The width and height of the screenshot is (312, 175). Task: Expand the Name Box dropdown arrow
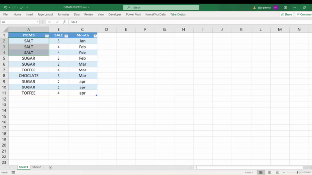(38, 22)
